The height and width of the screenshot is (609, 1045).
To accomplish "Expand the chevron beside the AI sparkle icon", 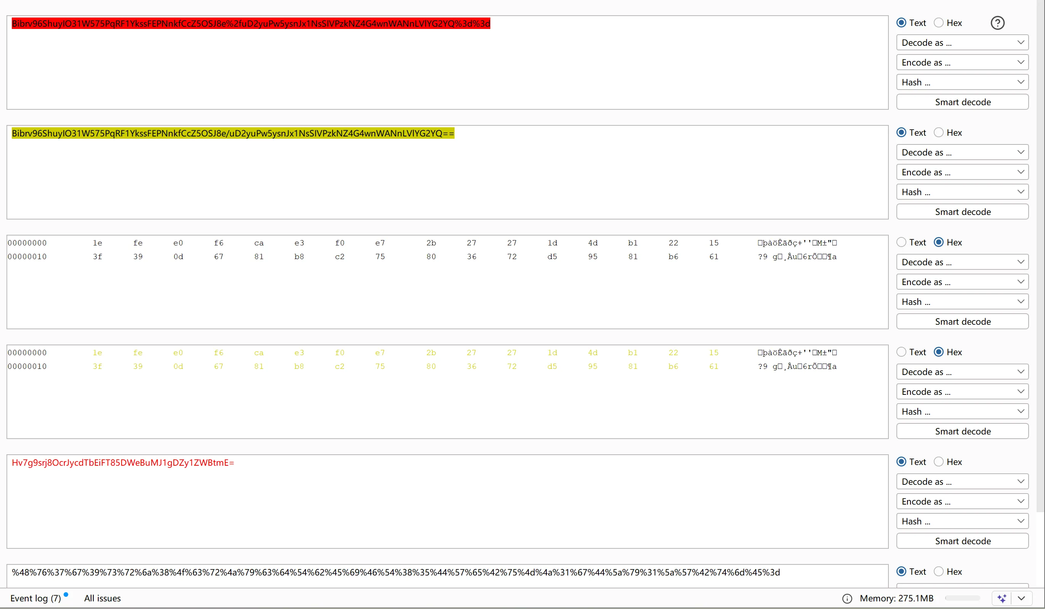I will (1021, 598).
